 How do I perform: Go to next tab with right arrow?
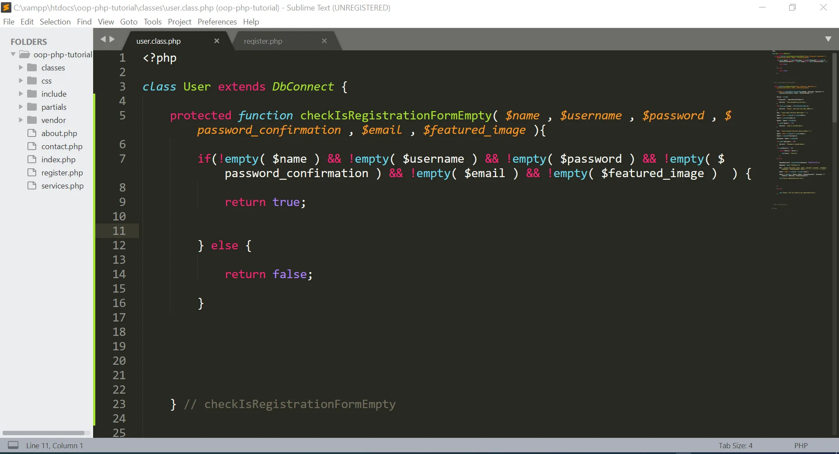[x=112, y=39]
